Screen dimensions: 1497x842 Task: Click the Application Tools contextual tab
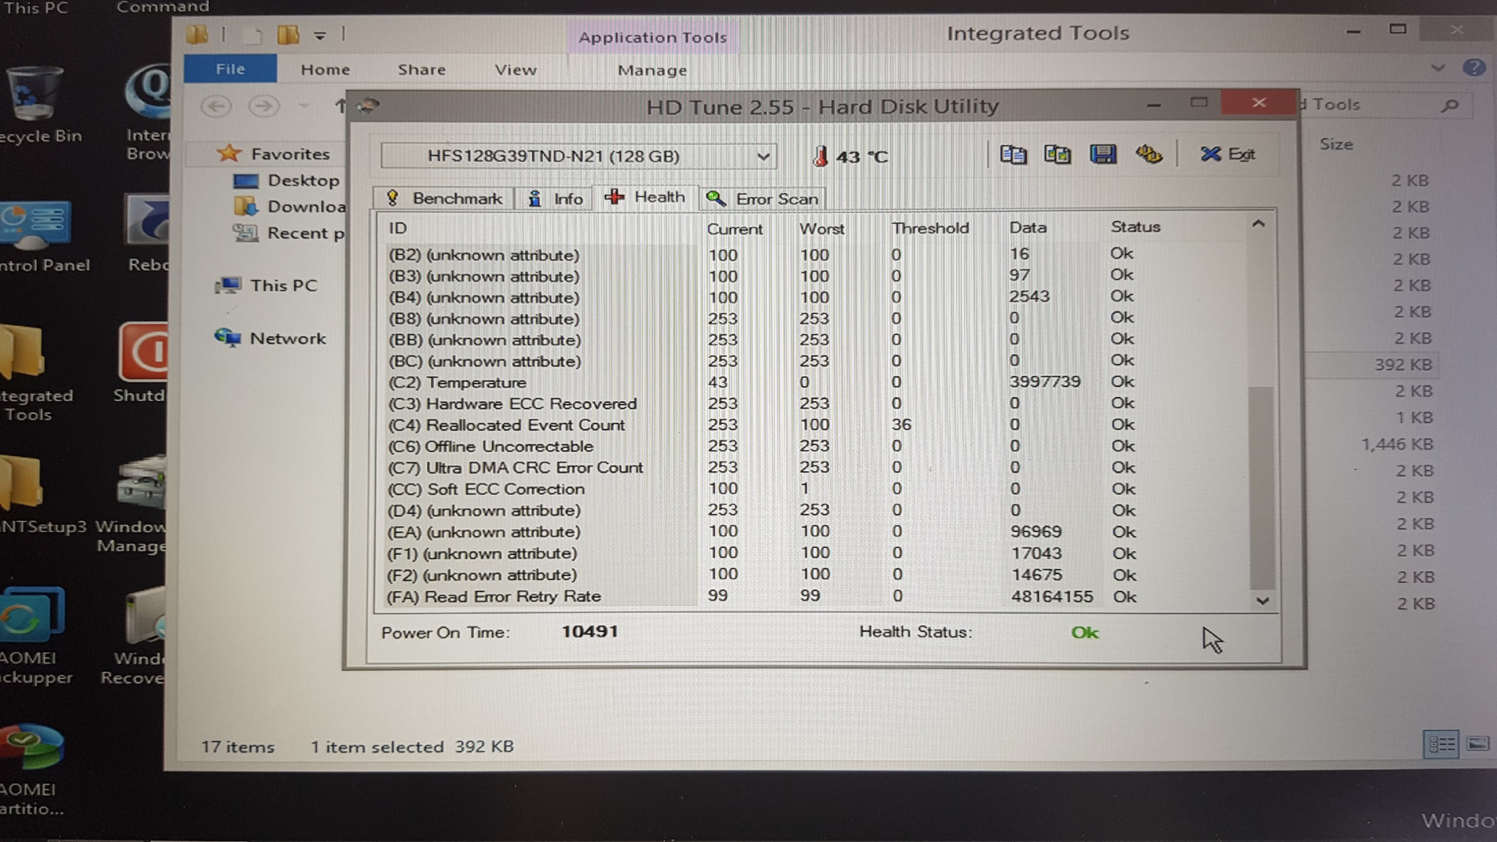(653, 37)
